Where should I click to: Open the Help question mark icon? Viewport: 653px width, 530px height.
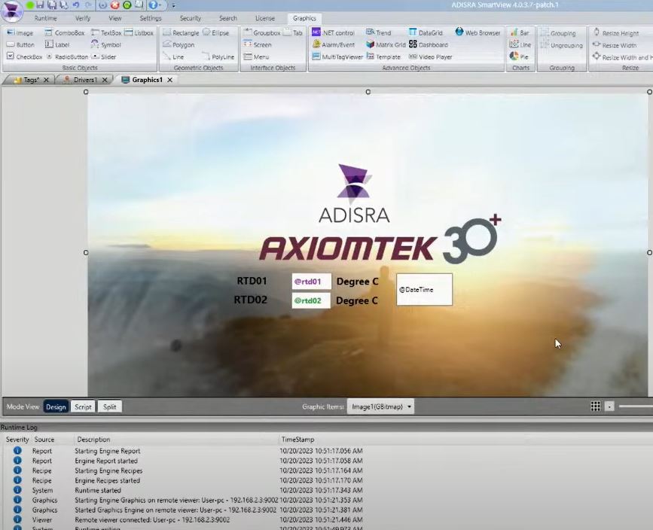coord(153,5)
